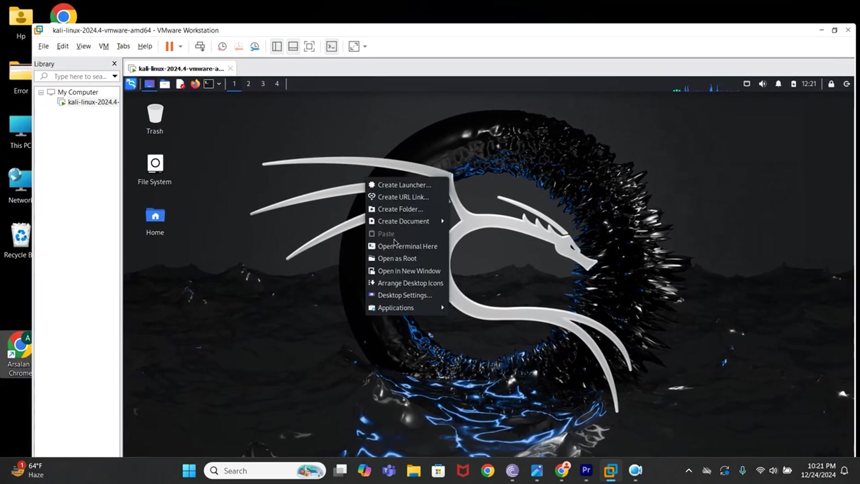Screen dimensions: 860x484
Task: Open the File menu
Action: click(43, 46)
